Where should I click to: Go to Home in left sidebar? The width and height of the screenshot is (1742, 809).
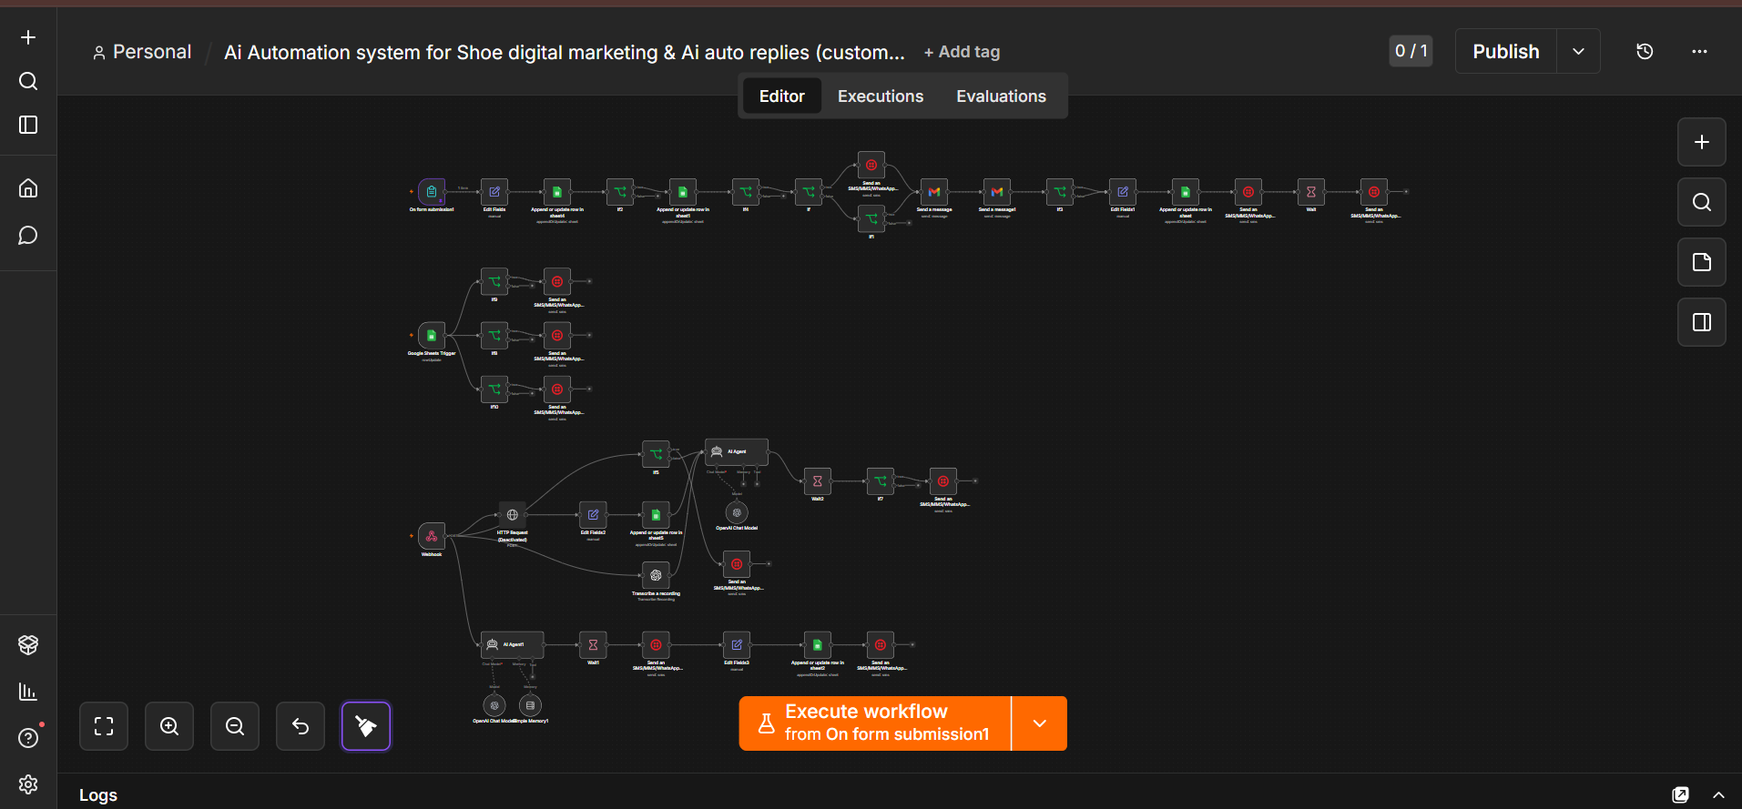28,188
